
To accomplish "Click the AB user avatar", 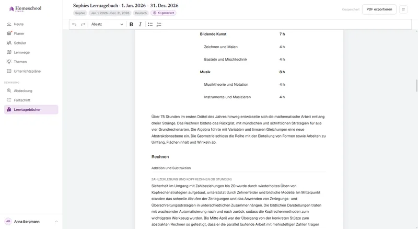I will pyautogui.click(x=8, y=221).
